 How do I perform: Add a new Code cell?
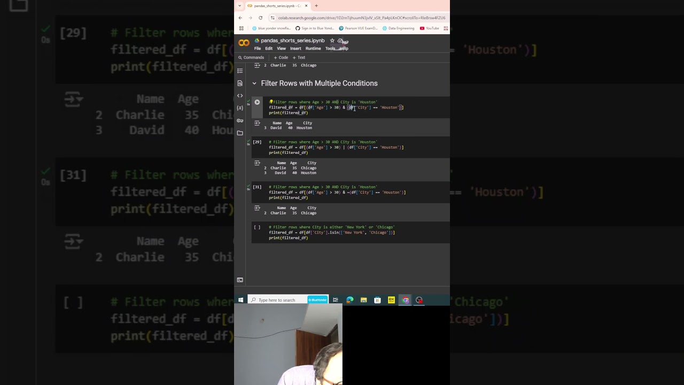click(281, 58)
